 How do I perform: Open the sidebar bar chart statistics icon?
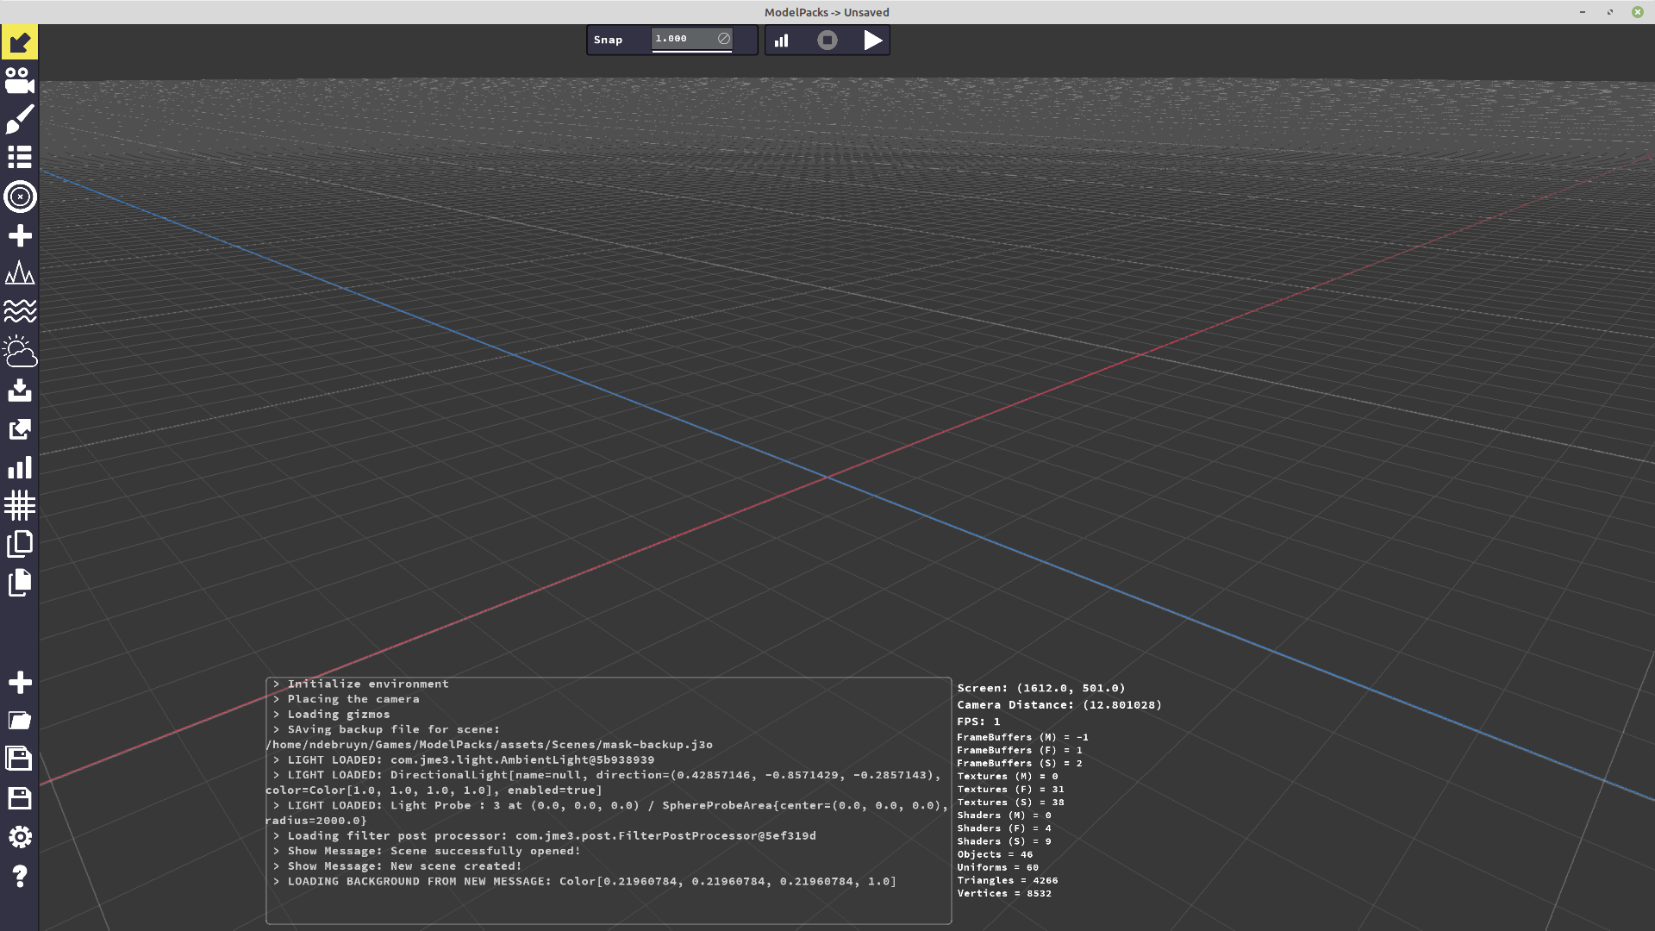point(19,467)
